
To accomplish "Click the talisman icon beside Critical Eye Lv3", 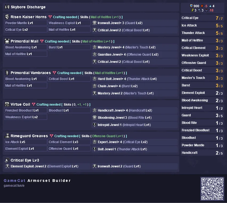I will click(7, 160).
